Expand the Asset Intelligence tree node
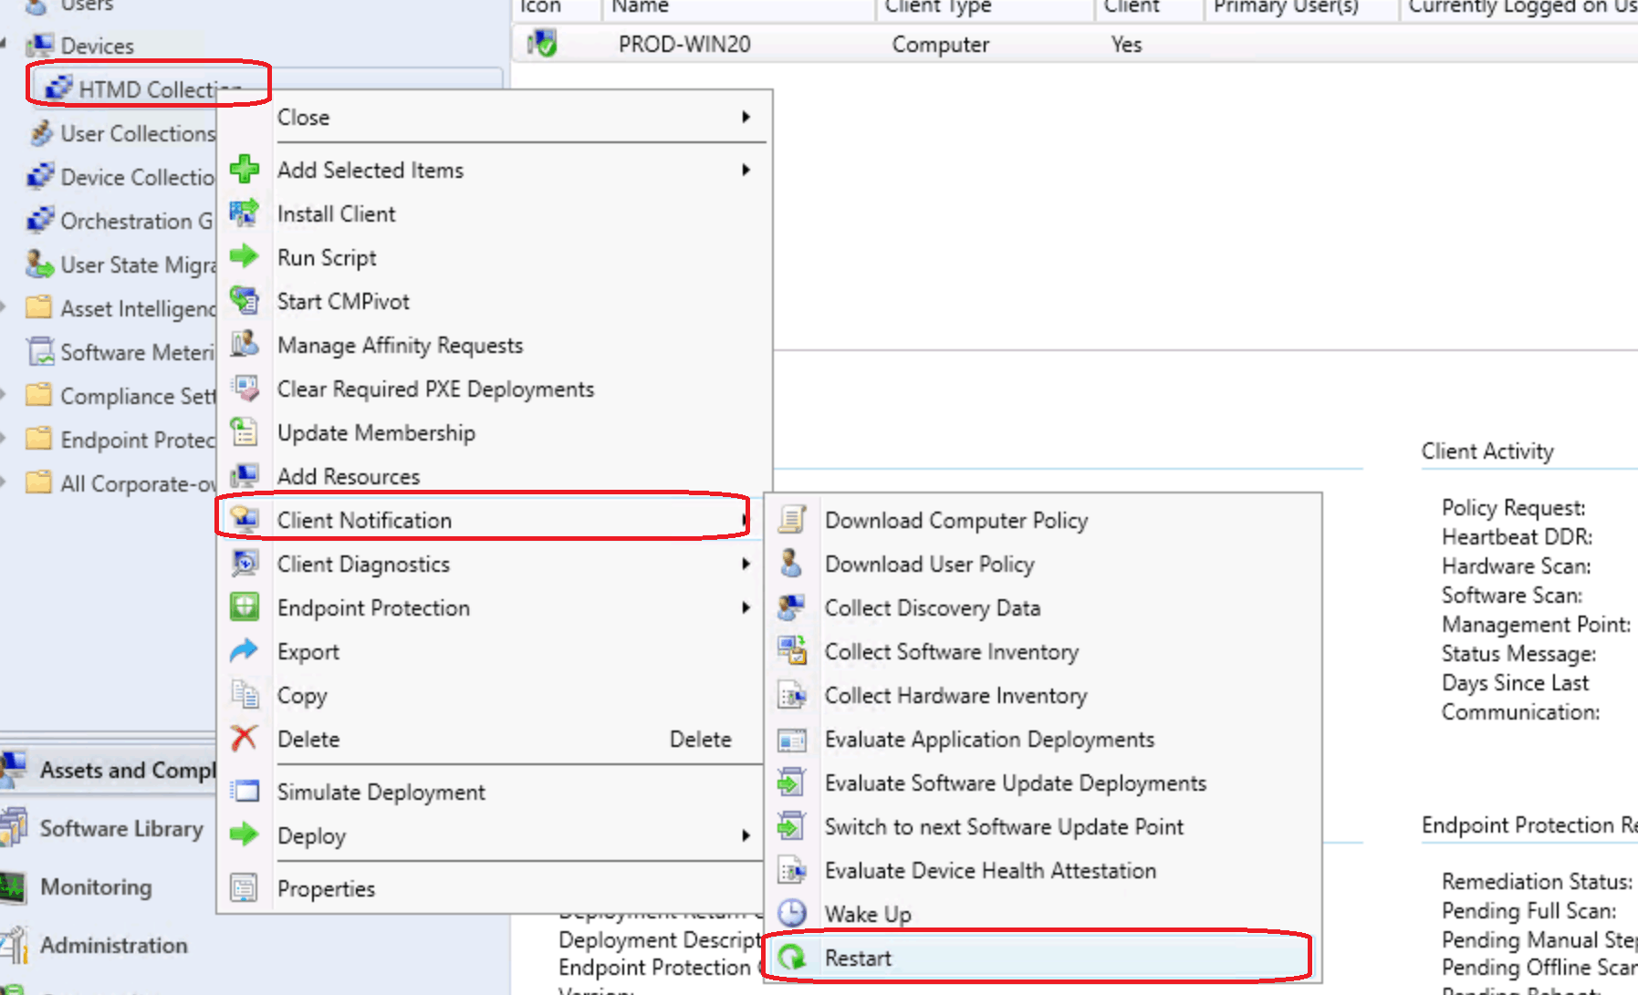 click(x=7, y=308)
